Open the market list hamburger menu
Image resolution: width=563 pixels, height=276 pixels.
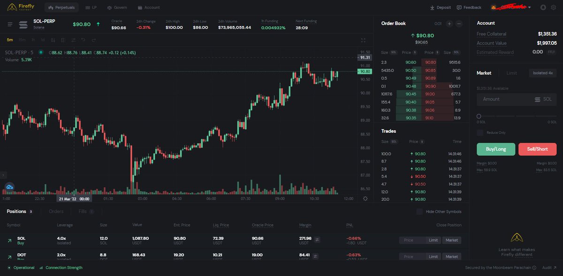(x=10, y=24)
